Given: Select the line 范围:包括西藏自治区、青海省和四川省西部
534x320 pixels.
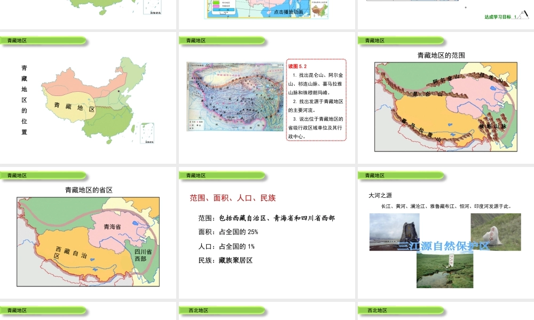Looking at the screenshot, I should 266,218.
